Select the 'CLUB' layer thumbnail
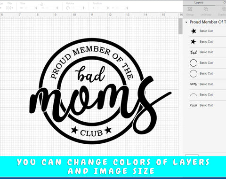 click(x=194, y=105)
